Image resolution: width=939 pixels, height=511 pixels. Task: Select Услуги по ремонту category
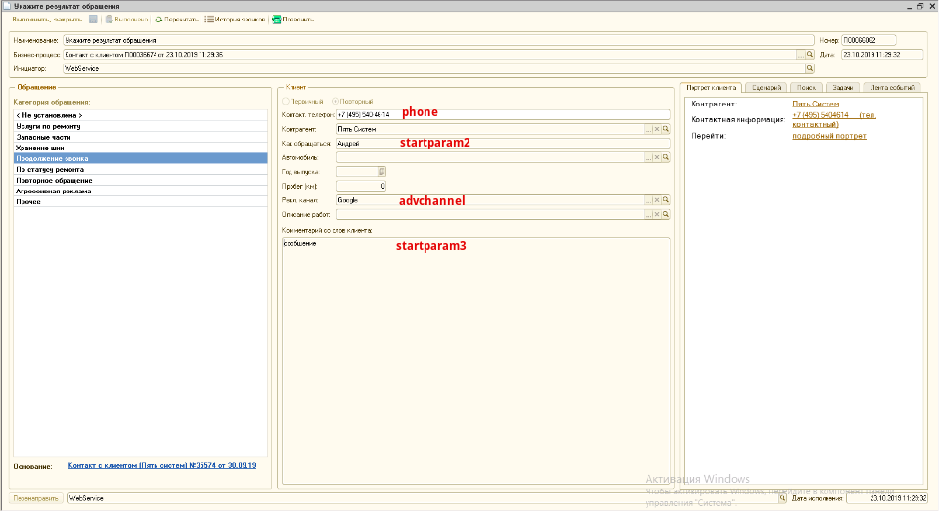[49, 127]
